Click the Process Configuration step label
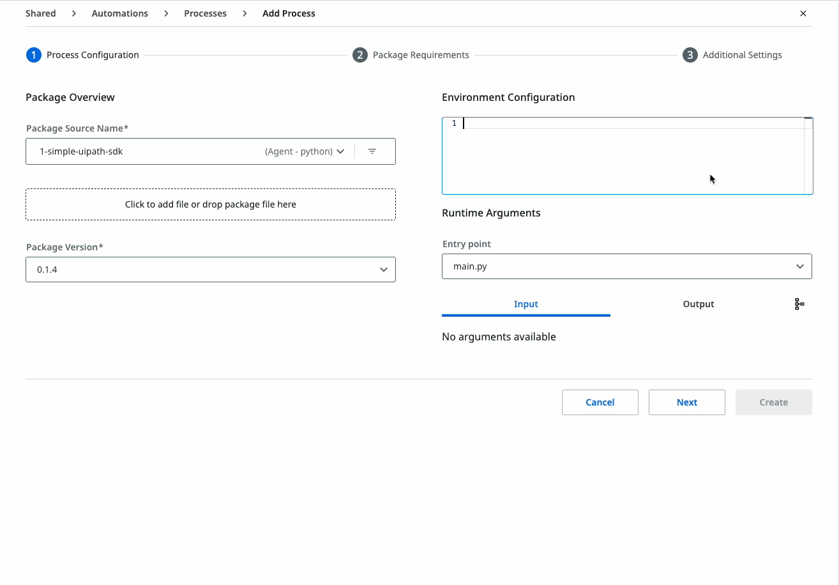 tap(93, 55)
